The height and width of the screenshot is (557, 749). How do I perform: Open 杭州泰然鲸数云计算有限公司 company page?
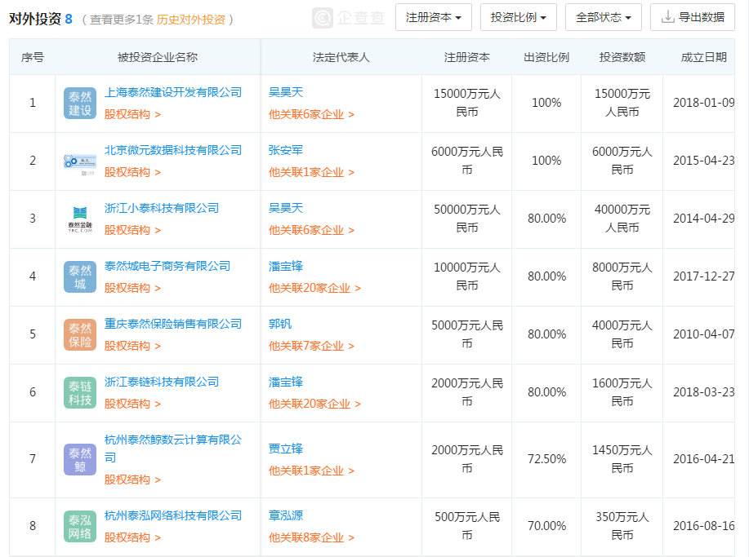coord(173,449)
